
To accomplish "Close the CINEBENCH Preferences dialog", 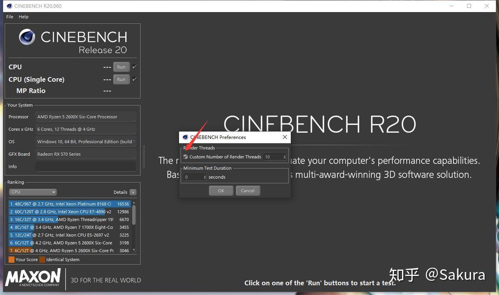I will (x=285, y=137).
